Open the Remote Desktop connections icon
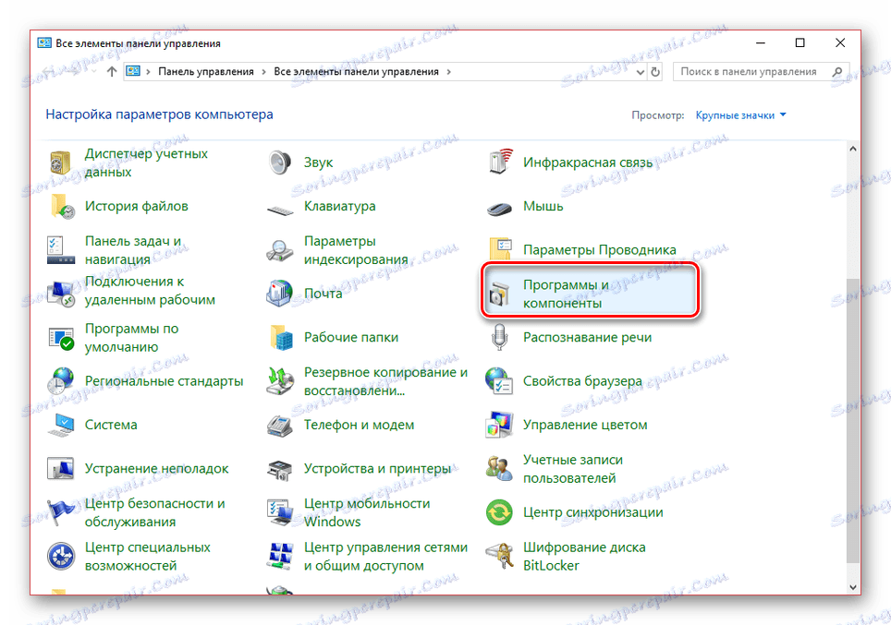 61,294
